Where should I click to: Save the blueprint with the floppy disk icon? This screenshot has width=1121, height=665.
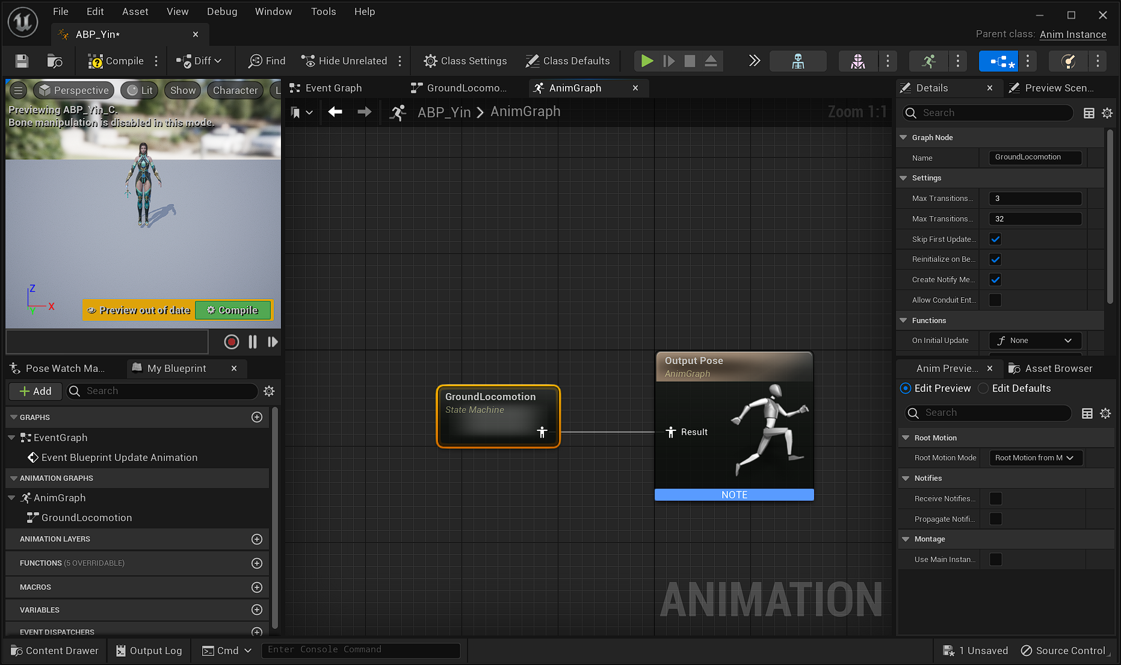22,61
